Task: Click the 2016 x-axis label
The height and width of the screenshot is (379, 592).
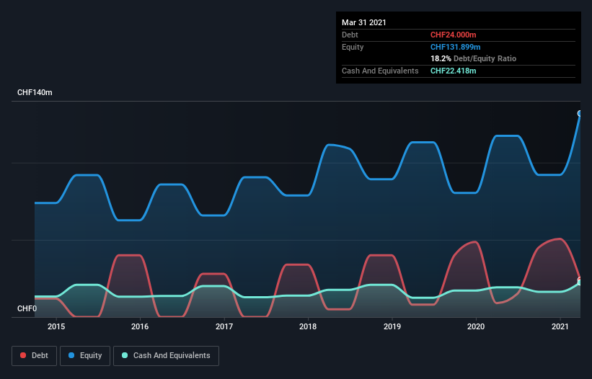Action: (x=140, y=326)
